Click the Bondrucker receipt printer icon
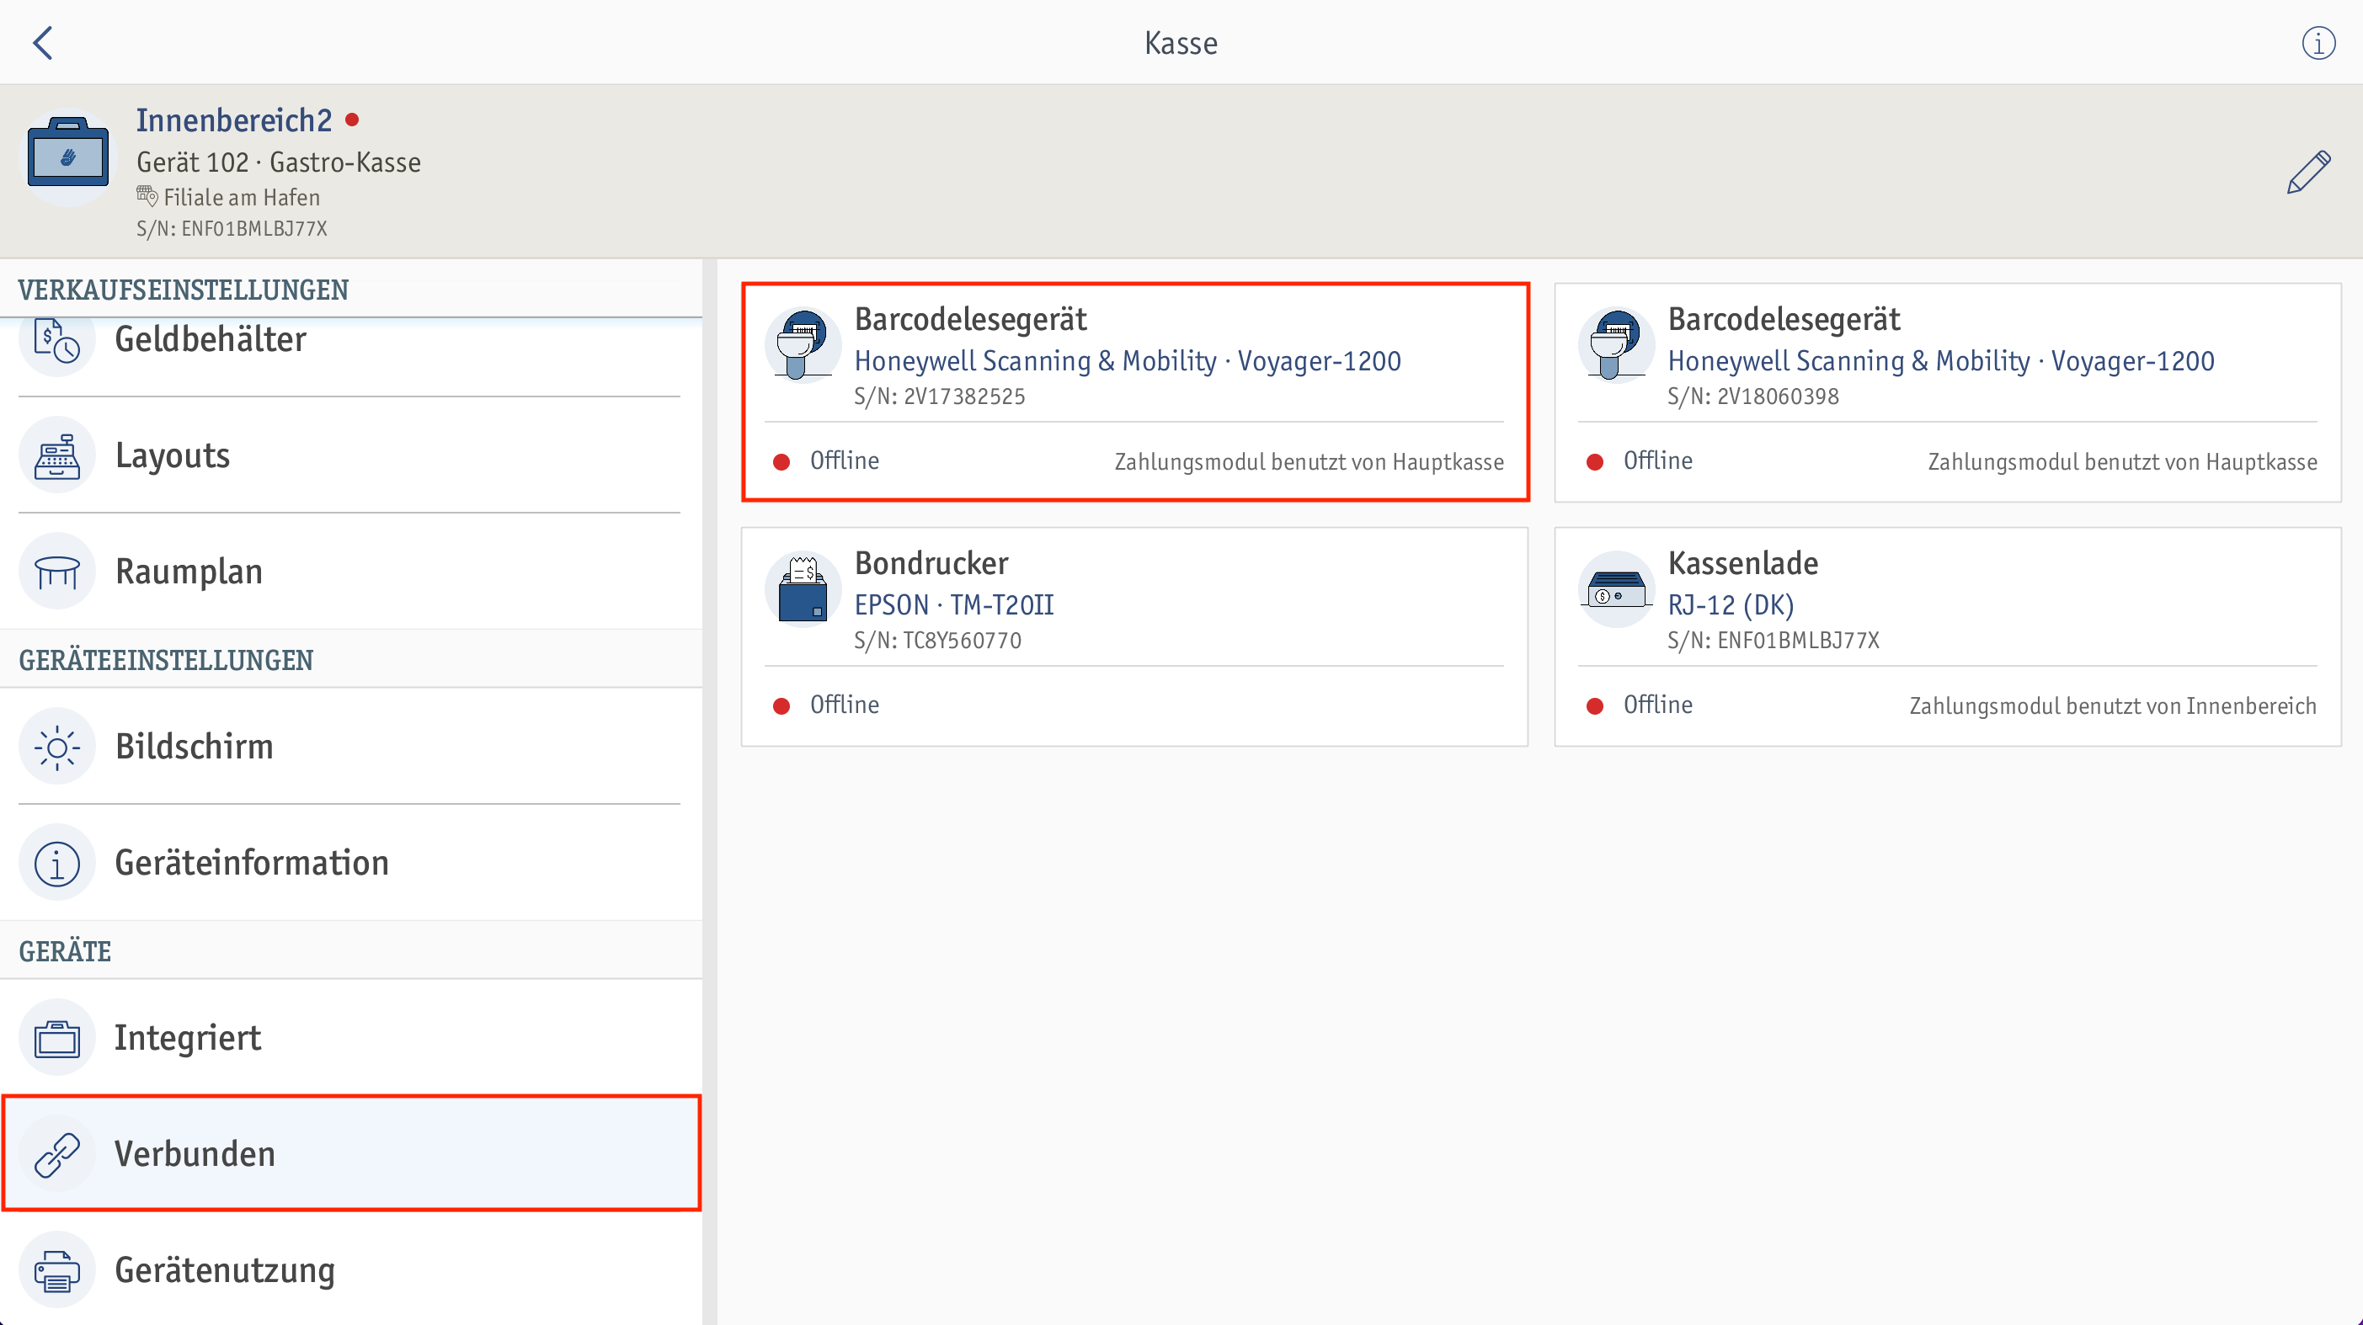The image size is (2363, 1325). click(x=803, y=588)
